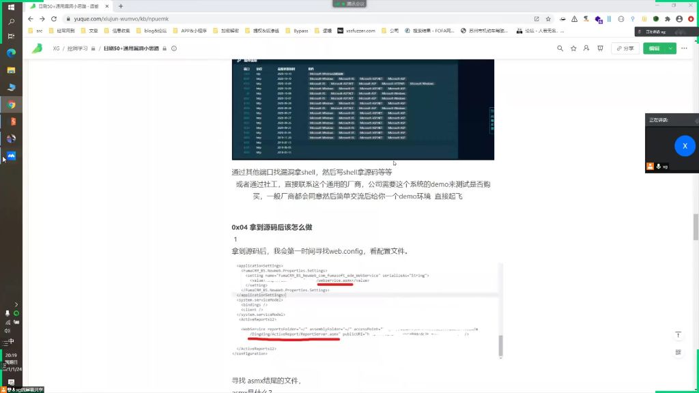
Task: Open presentation mode icon in the header
Action: point(600,48)
